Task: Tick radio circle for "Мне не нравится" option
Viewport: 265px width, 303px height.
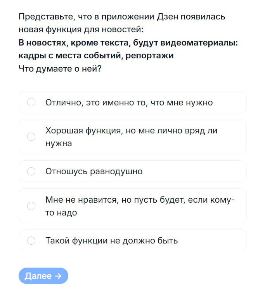Action: click(x=31, y=206)
